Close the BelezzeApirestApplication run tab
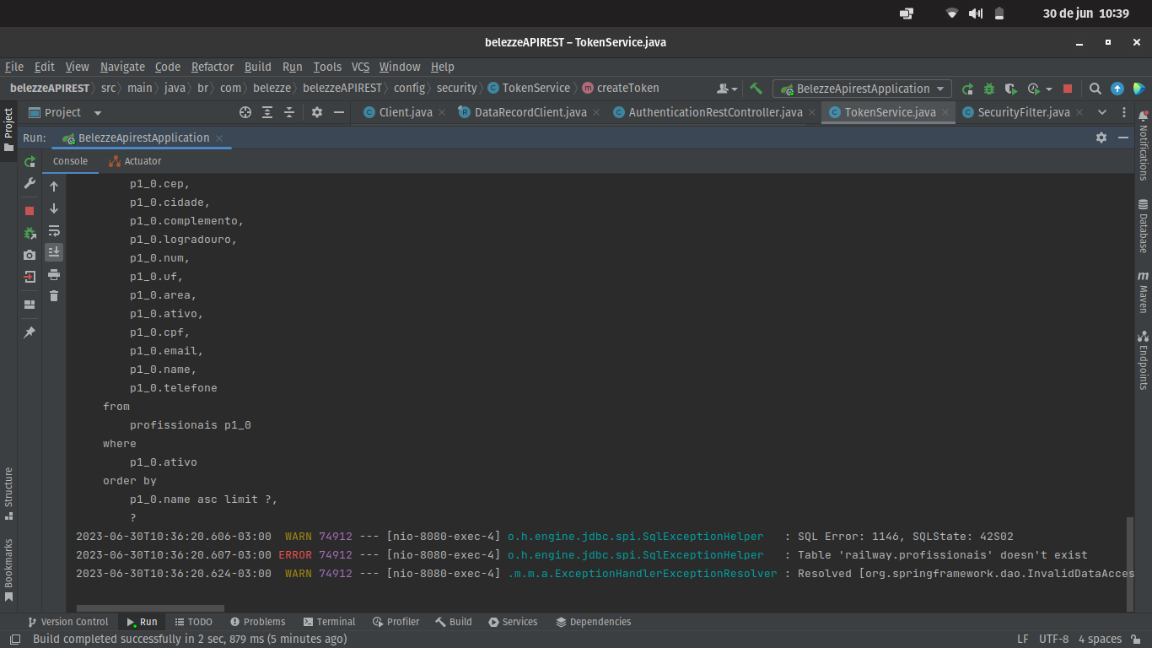This screenshot has width=1152, height=648. click(x=219, y=138)
